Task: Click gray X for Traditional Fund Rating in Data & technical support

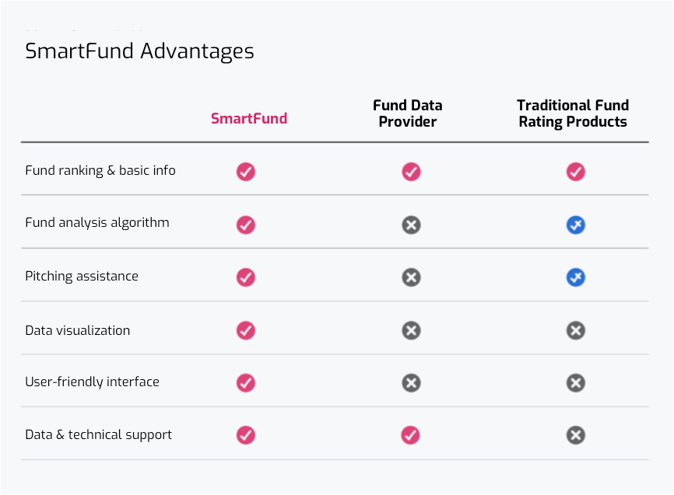Action: tap(576, 435)
